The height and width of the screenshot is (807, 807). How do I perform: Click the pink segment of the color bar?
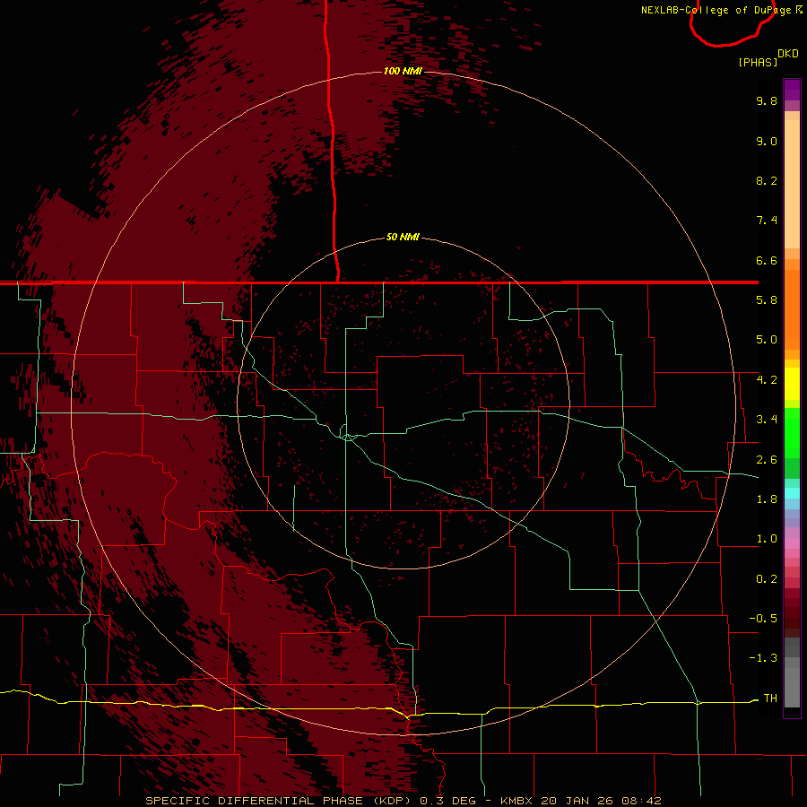[792, 543]
